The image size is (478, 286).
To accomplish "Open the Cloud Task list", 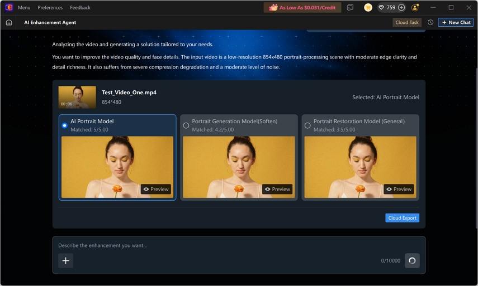I will (x=407, y=22).
